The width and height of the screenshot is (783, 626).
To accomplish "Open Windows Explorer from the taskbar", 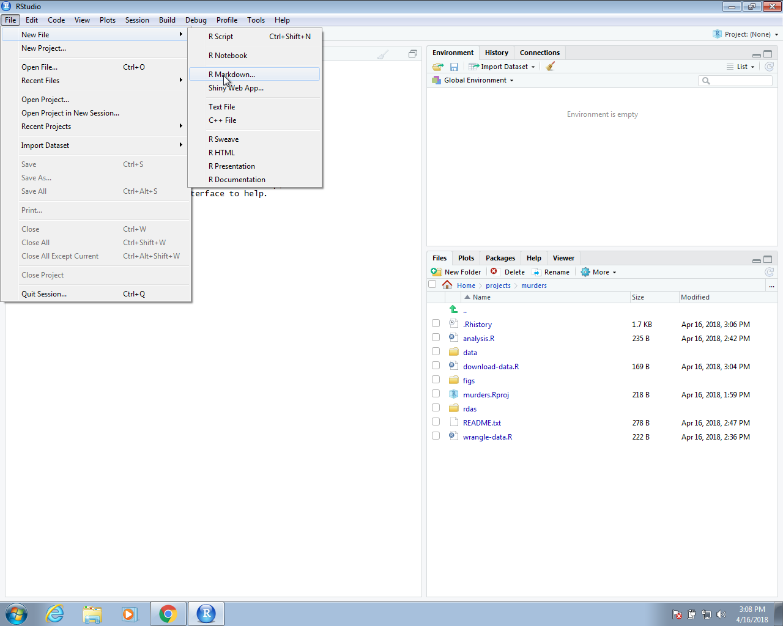I will pyautogui.click(x=92, y=614).
